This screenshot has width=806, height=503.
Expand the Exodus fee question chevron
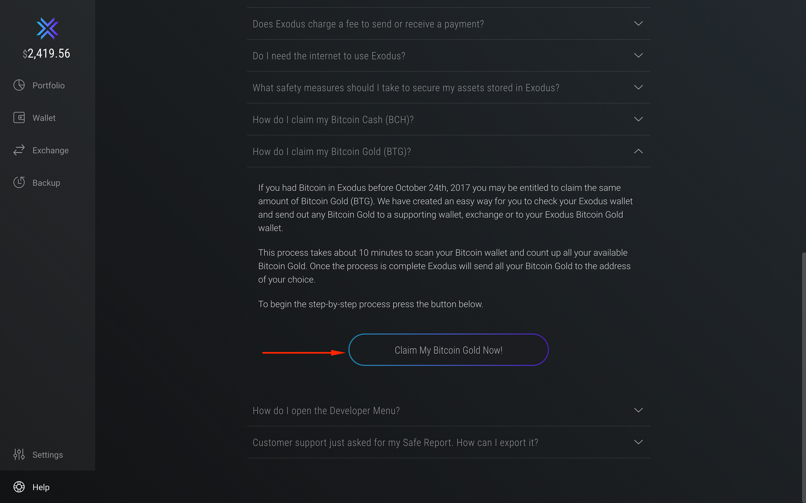point(638,24)
